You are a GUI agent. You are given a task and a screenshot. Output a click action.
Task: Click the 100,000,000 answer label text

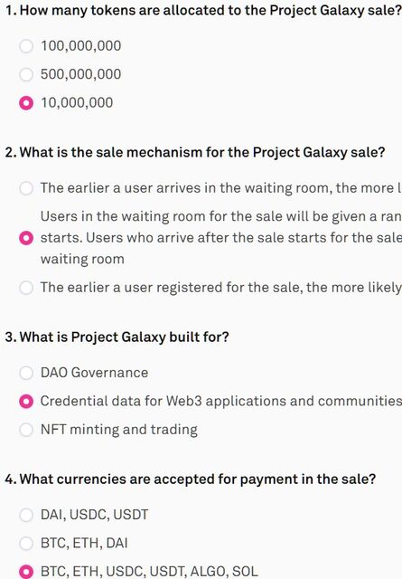(80, 46)
